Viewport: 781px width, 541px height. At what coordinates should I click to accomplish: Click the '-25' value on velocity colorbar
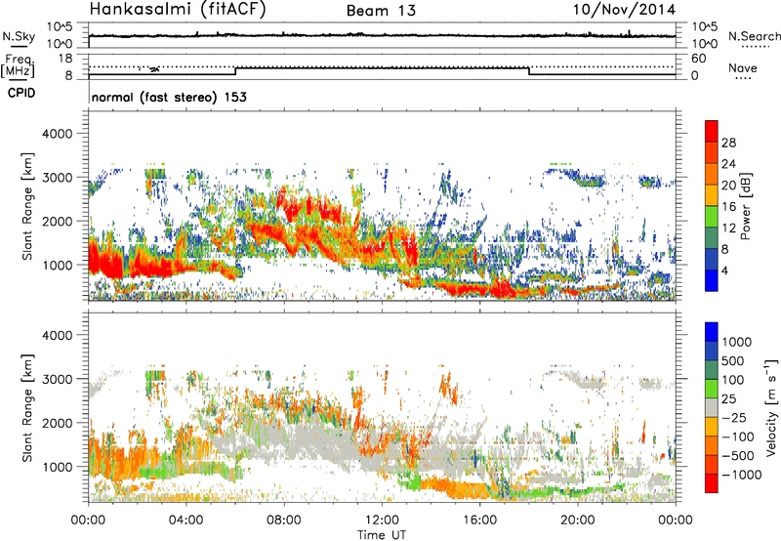pos(735,418)
